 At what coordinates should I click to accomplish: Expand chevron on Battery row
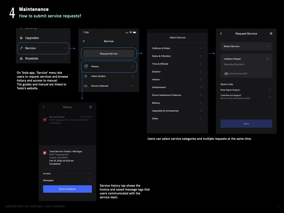click(201, 103)
